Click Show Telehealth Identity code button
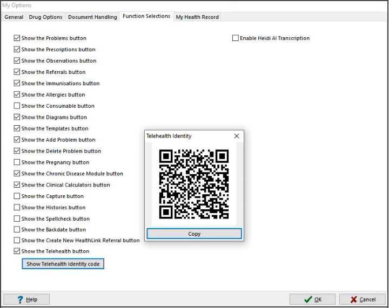 [x=63, y=264]
